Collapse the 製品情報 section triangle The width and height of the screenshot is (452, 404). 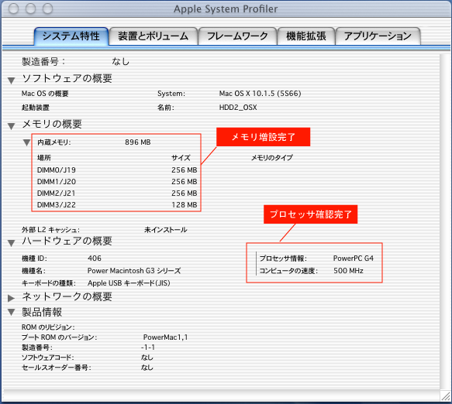tap(12, 312)
